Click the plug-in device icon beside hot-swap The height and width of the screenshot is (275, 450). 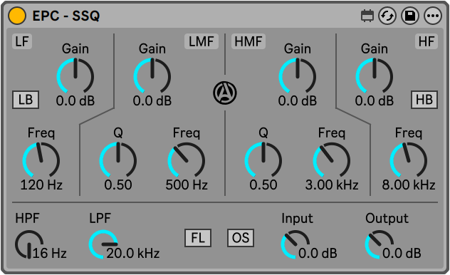pos(367,16)
